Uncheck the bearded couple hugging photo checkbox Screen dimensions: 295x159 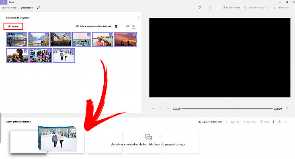pyautogui.click(x=26, y=51)
